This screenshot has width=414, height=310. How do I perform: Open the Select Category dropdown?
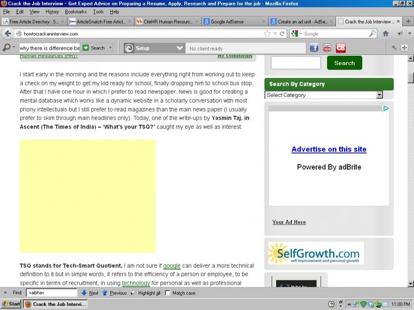(x=323, y=95)
